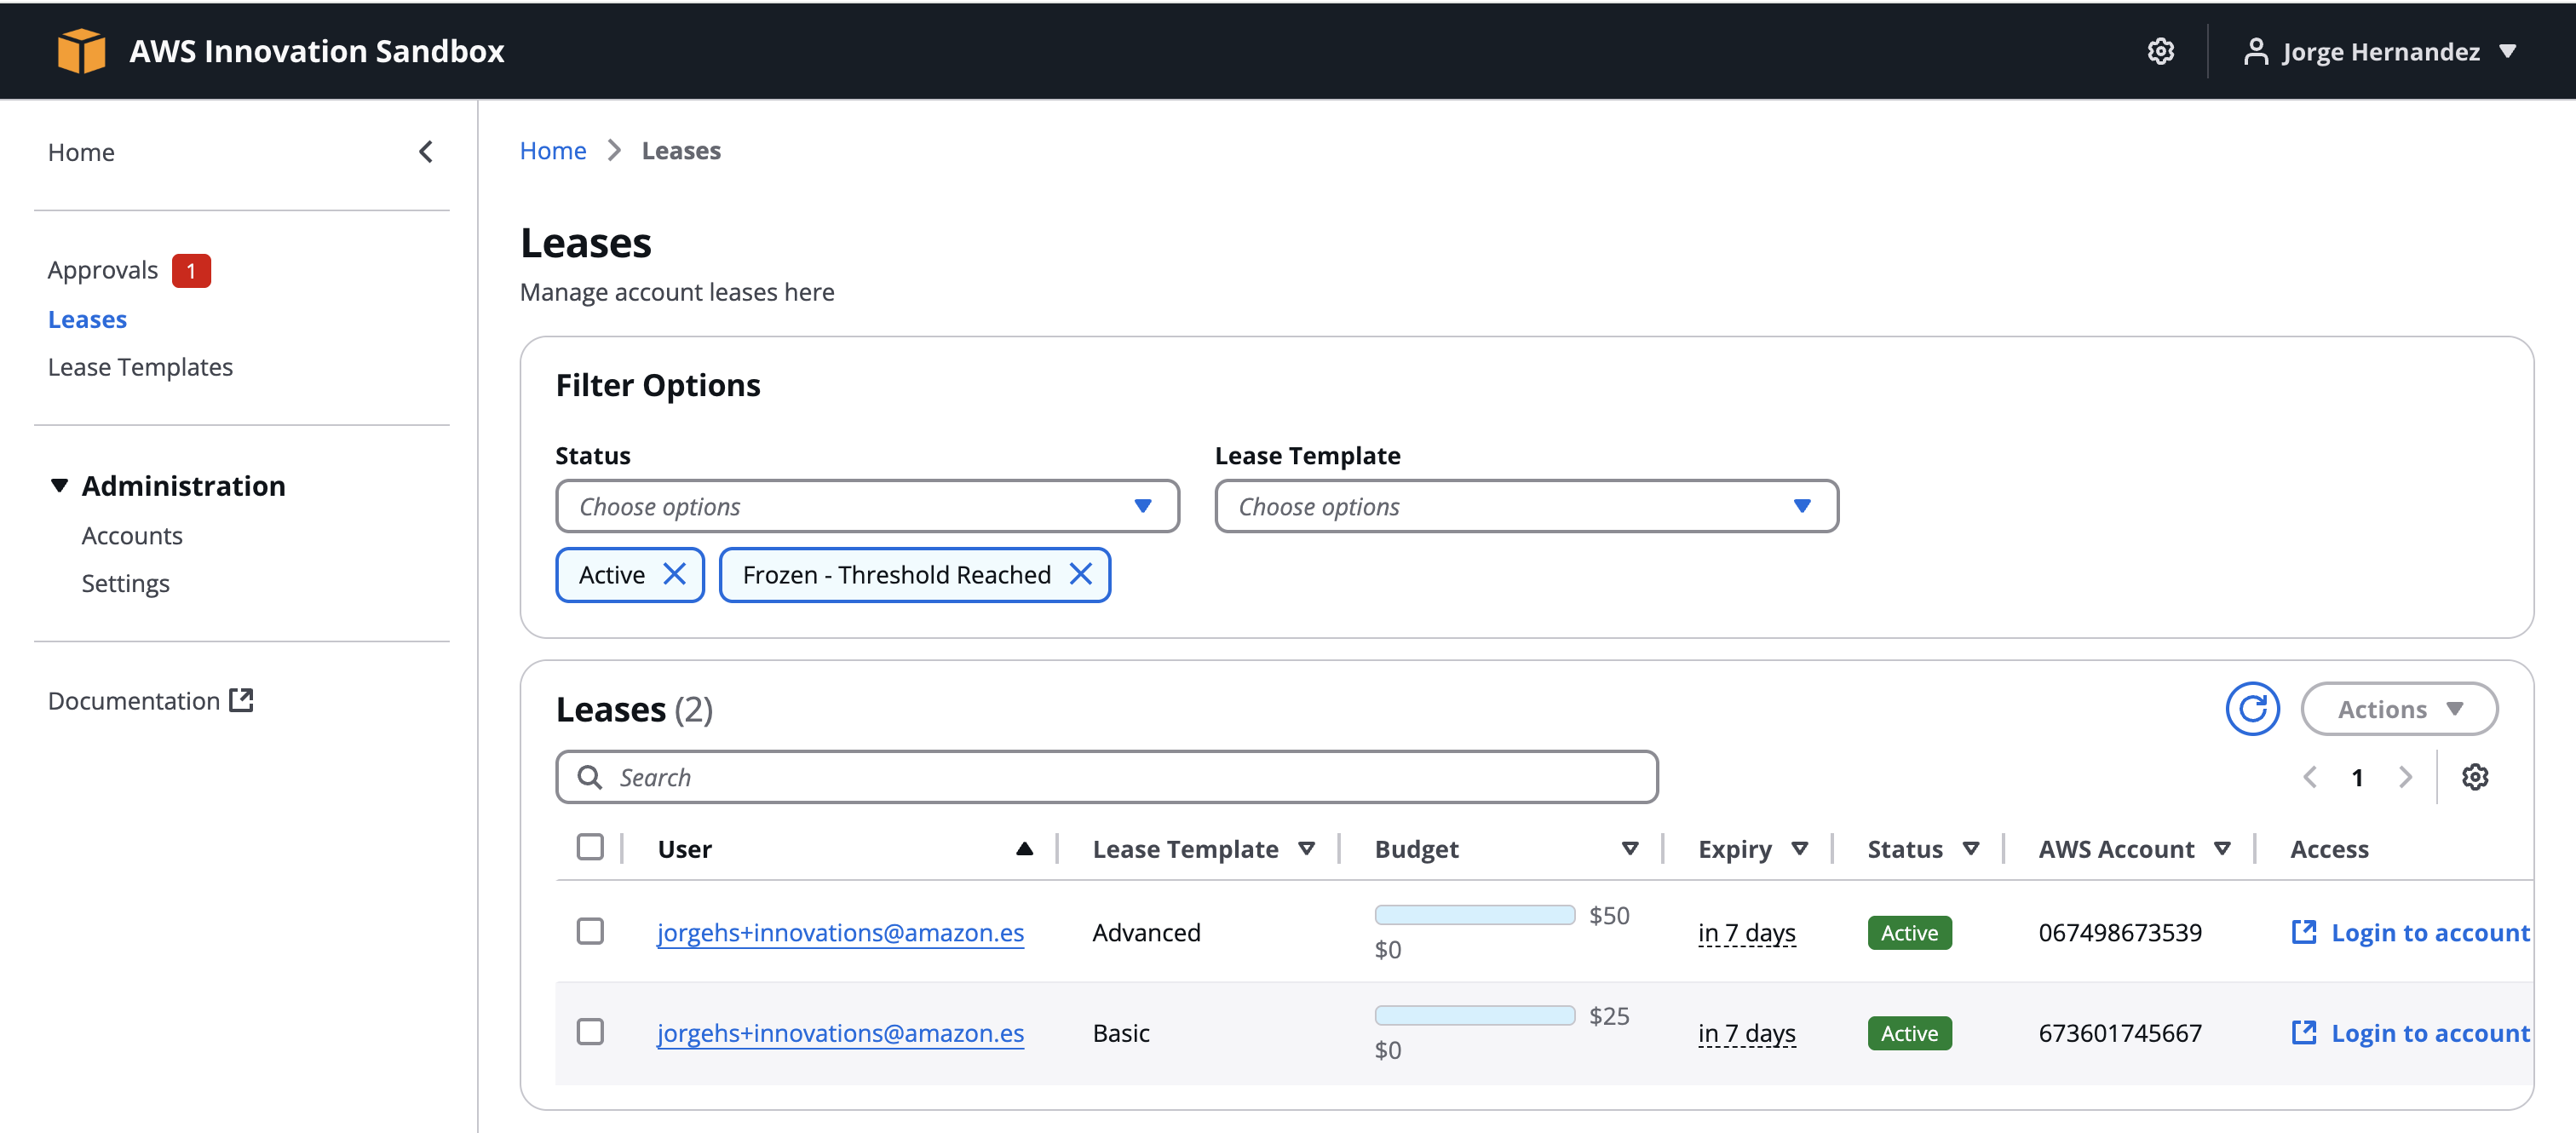Sort by AWS Account column arrow
The height and width of the screenshot is (1133, 2576).
pyautogui.click(x=2222, y=849)
